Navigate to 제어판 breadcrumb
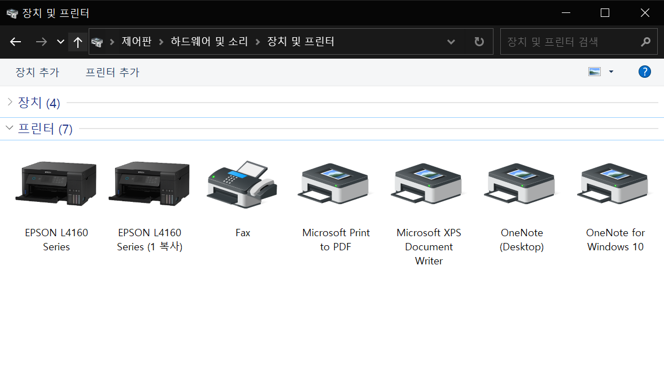664x376 pixels. coord(137,42)
